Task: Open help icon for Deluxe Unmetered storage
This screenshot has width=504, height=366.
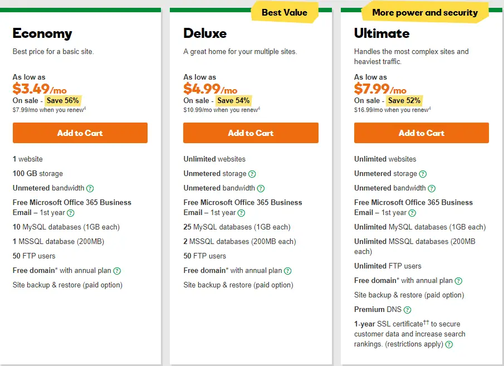Action: (x=252, y=174)
